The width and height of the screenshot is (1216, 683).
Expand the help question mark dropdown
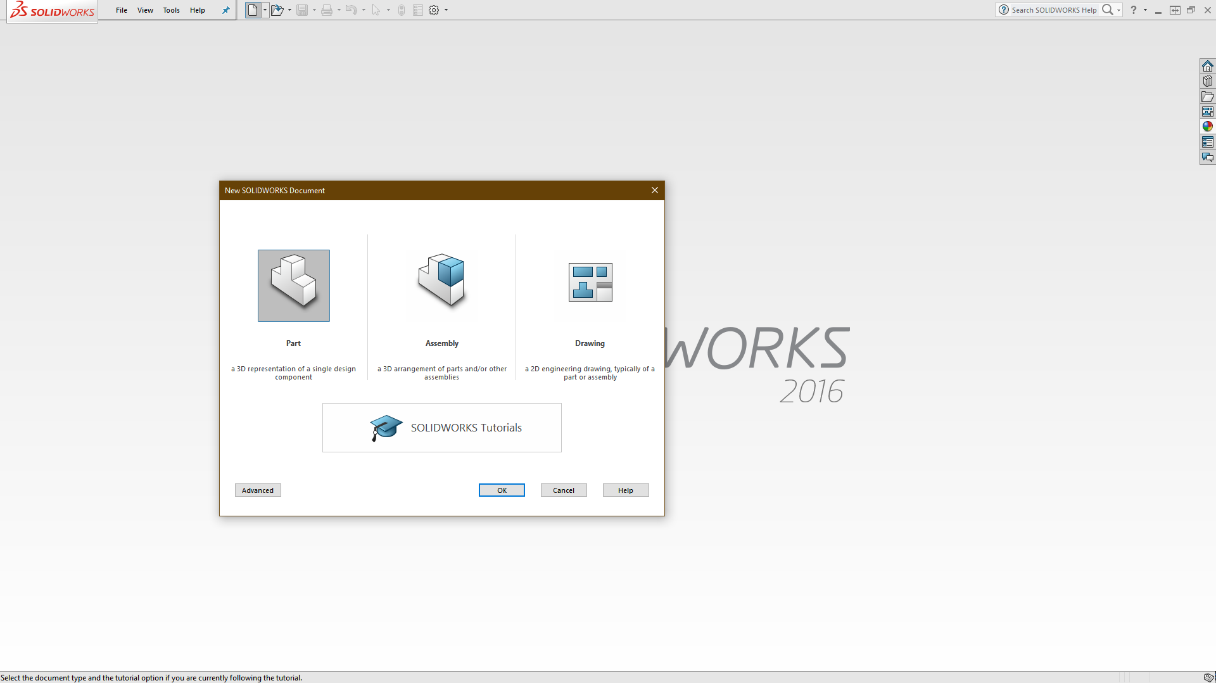click(1145, 10)
